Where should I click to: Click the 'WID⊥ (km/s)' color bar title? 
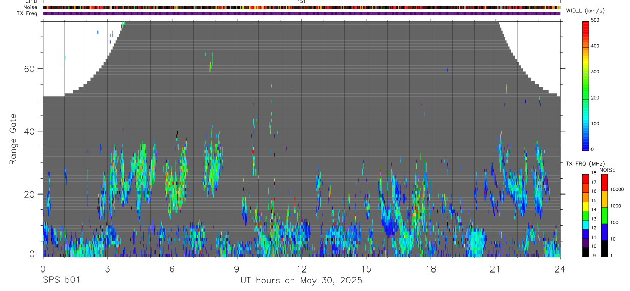[x=585, y=11]
